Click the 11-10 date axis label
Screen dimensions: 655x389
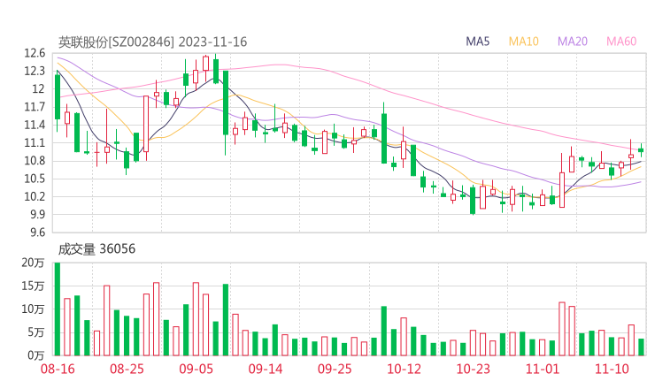tap(612, 369)
